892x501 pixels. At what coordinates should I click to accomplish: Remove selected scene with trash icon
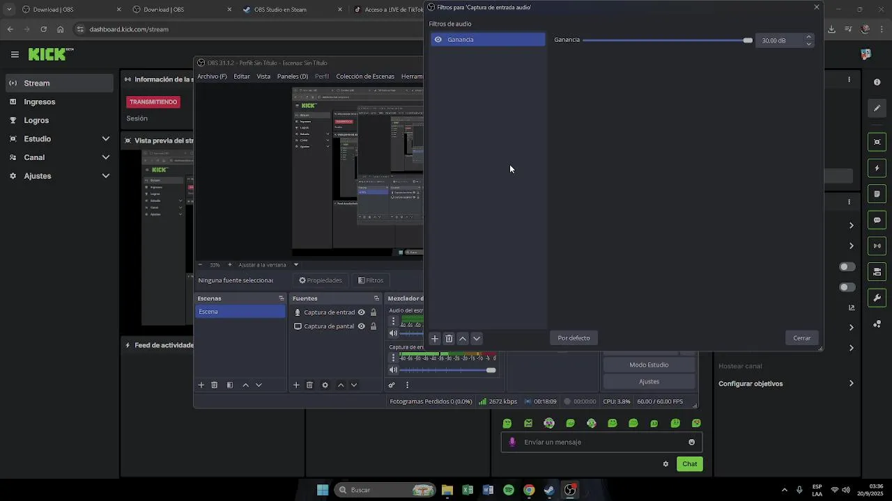click(215, 385)
